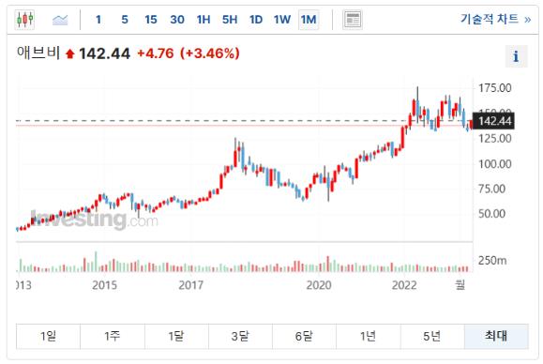This screenshot has height=364, width=543.
Task: Click the stock name 애브비
Action: [x=38, y=53]
